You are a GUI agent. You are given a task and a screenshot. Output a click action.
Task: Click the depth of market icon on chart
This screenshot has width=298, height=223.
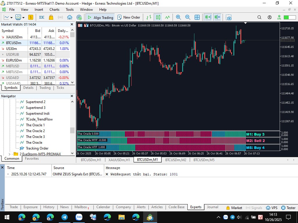pyautogui.click(x=86, y=25)
